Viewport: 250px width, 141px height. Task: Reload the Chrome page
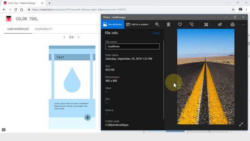(16, 9)
